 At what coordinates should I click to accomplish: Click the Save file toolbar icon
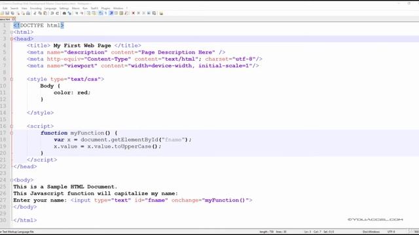click(7, 13)
